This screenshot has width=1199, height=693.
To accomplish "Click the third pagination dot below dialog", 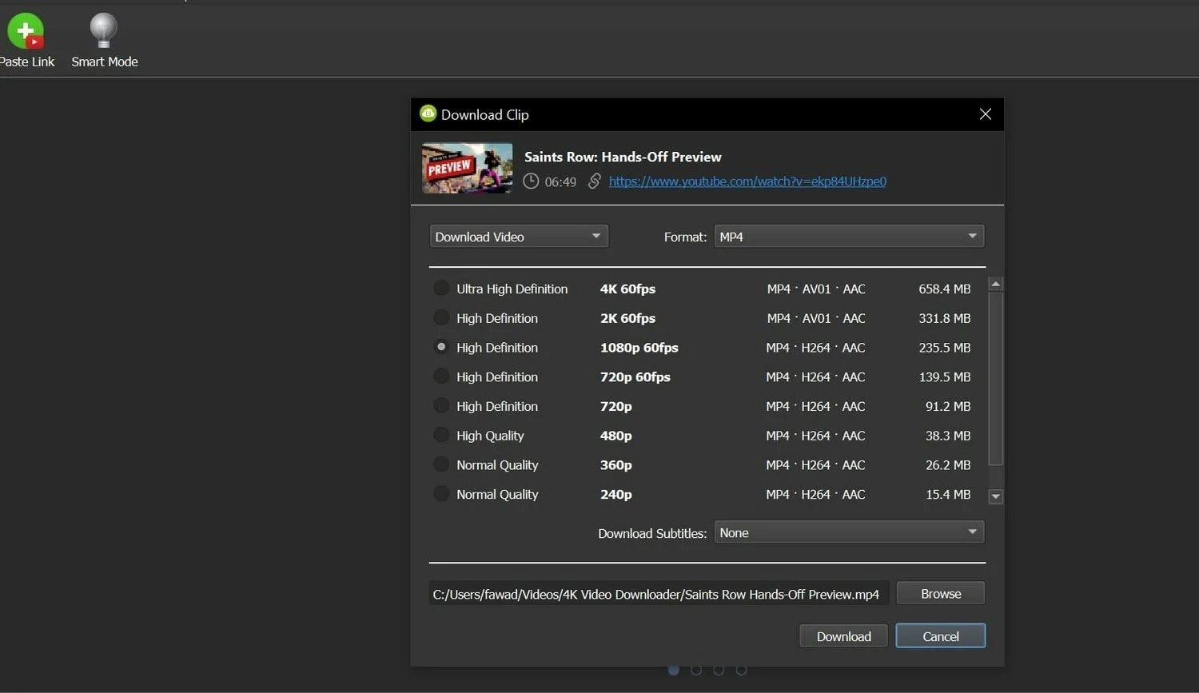I will coord(719,670).
